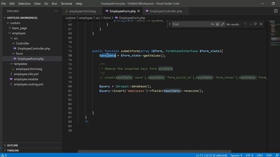This screenshot has width=280, height=157.
Task: Change file encoding UTF-8
Action: point(249,155)
